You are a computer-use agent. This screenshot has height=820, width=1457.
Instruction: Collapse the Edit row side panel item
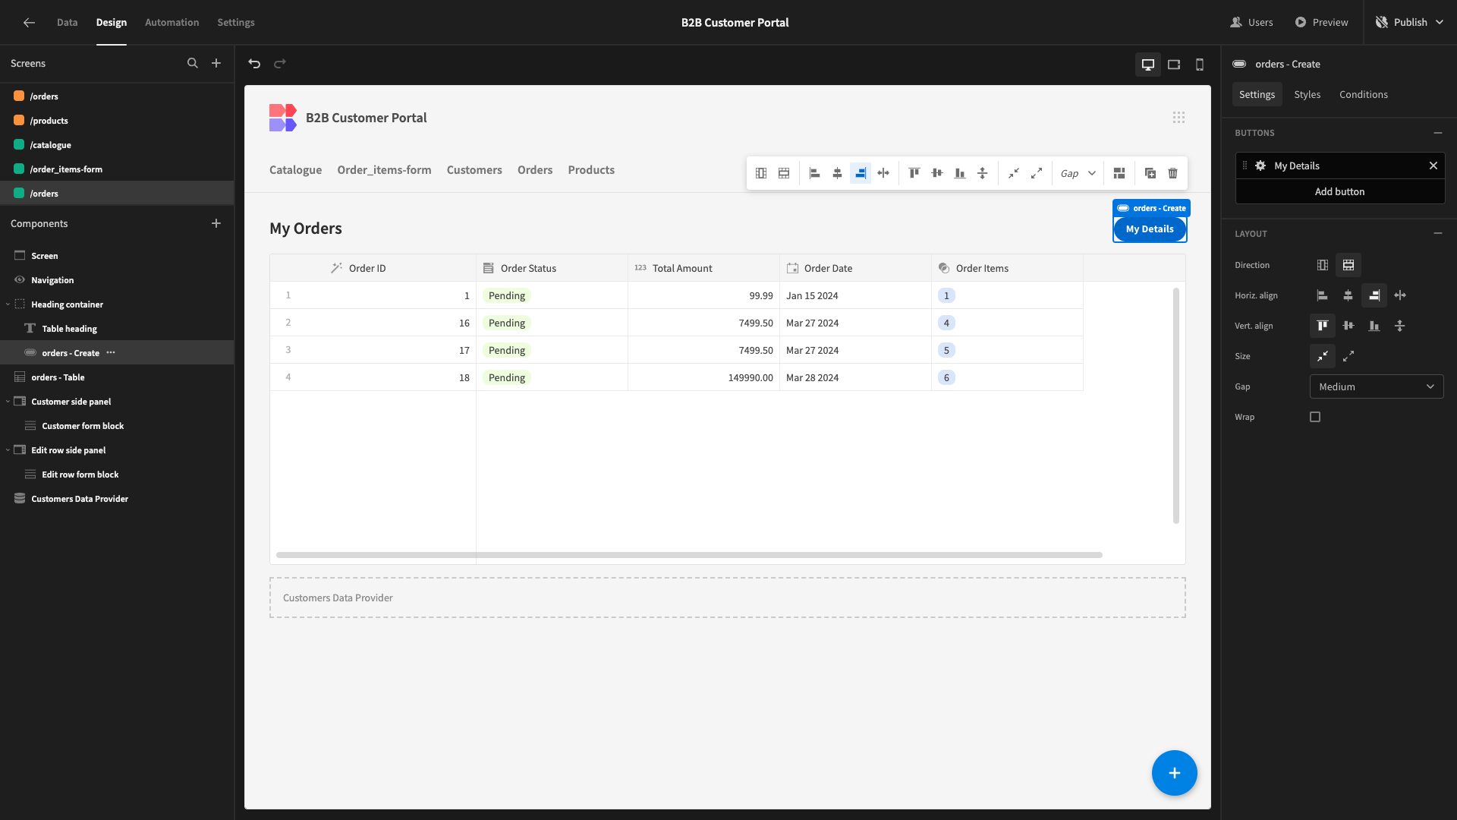(x=8, y=450)
